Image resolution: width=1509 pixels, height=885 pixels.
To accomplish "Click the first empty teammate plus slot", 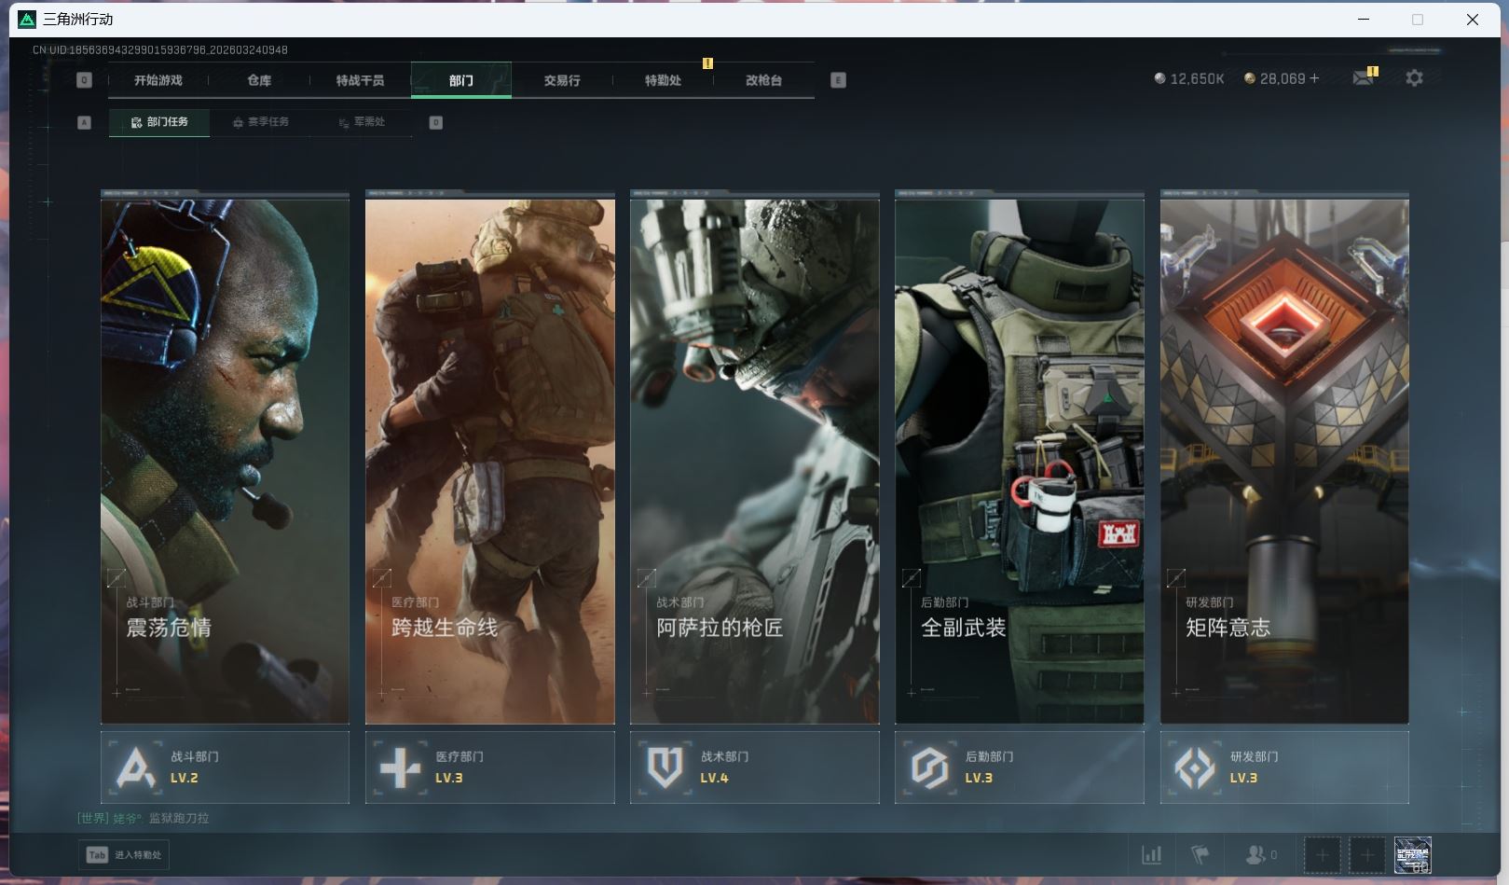I will coord(1322,854).
